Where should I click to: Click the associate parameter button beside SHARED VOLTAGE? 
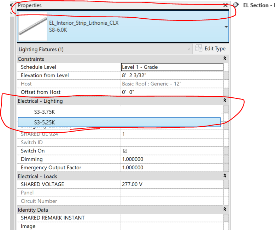pos(226,184)
